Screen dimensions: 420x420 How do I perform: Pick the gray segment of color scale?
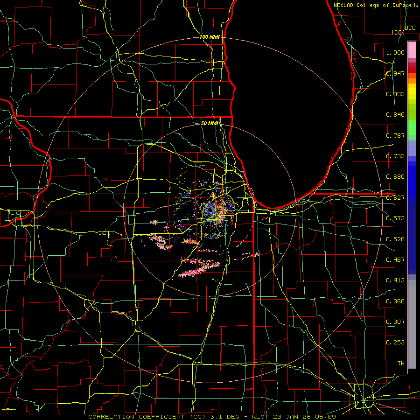pos(412,324)
